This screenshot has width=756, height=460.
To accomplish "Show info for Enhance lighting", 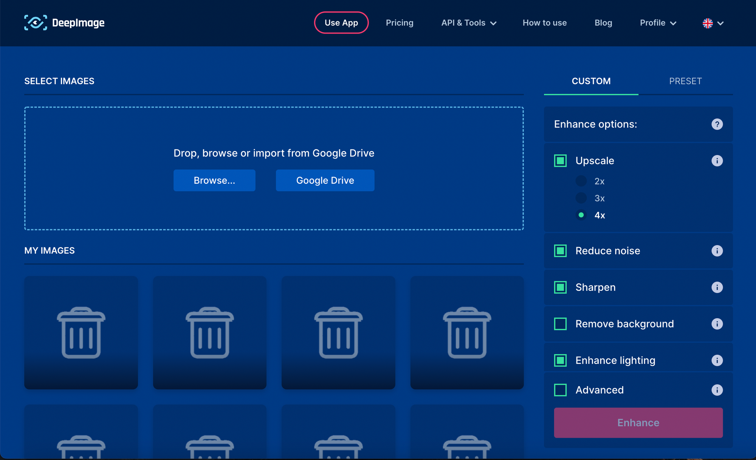I will [x=717, y=360].
